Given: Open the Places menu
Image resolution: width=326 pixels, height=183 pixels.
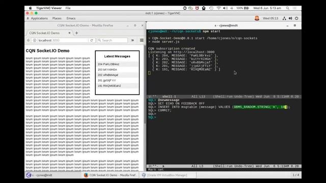Looking at the screenshot, I should click(x=57, y=18).
